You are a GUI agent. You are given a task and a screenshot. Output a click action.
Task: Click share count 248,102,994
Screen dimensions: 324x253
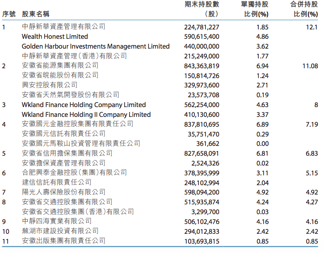coord(202,183)
